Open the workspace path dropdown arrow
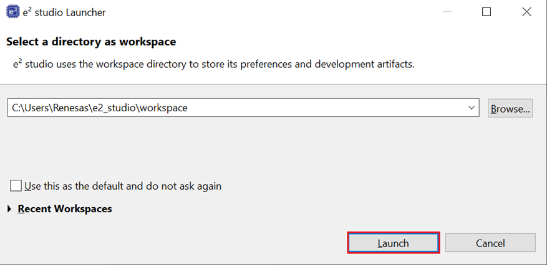This screenshot has width=547, height=265. click(470, 108)
